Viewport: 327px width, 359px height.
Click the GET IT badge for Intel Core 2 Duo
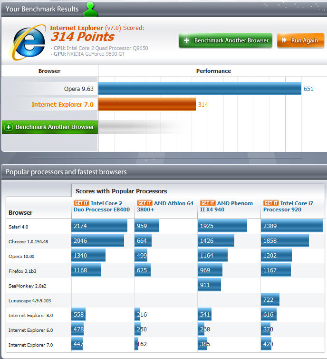point(81,203)
